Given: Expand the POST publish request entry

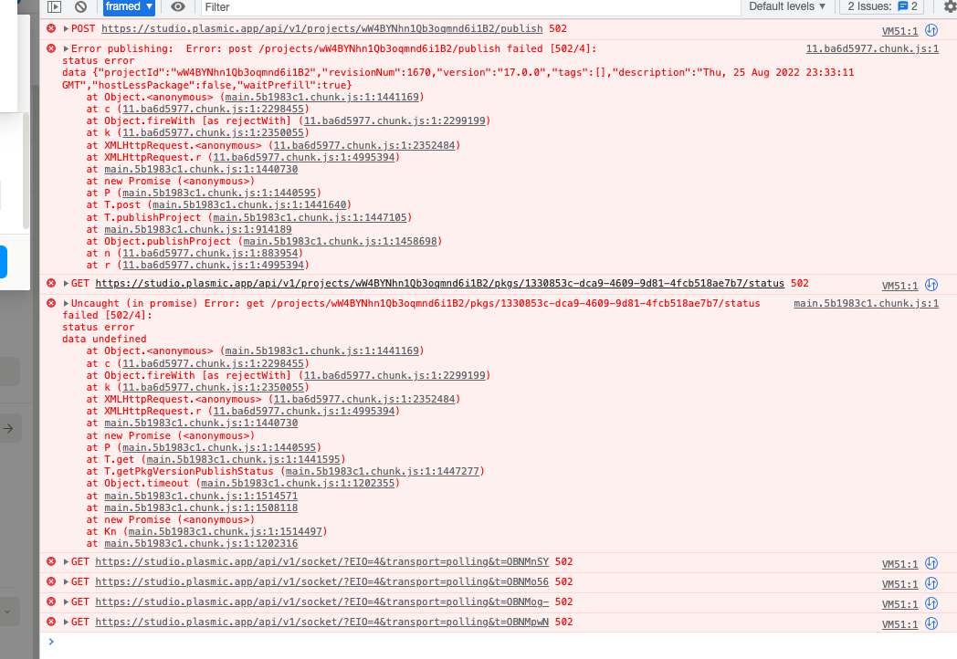Looking at the screenshot, I should coord(66,29).
